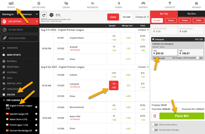The width and height of the screenshot is (205, 134).
Task: Open the Sports section icon
Action: [x=11, y=3]
